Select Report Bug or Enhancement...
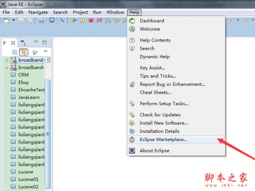The height and width of the screenshot is (191, 255). point(176,84)
